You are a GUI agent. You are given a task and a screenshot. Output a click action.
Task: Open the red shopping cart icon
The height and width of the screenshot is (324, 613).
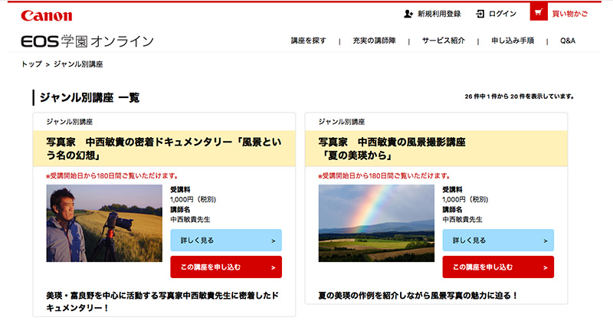pos(539,12)
